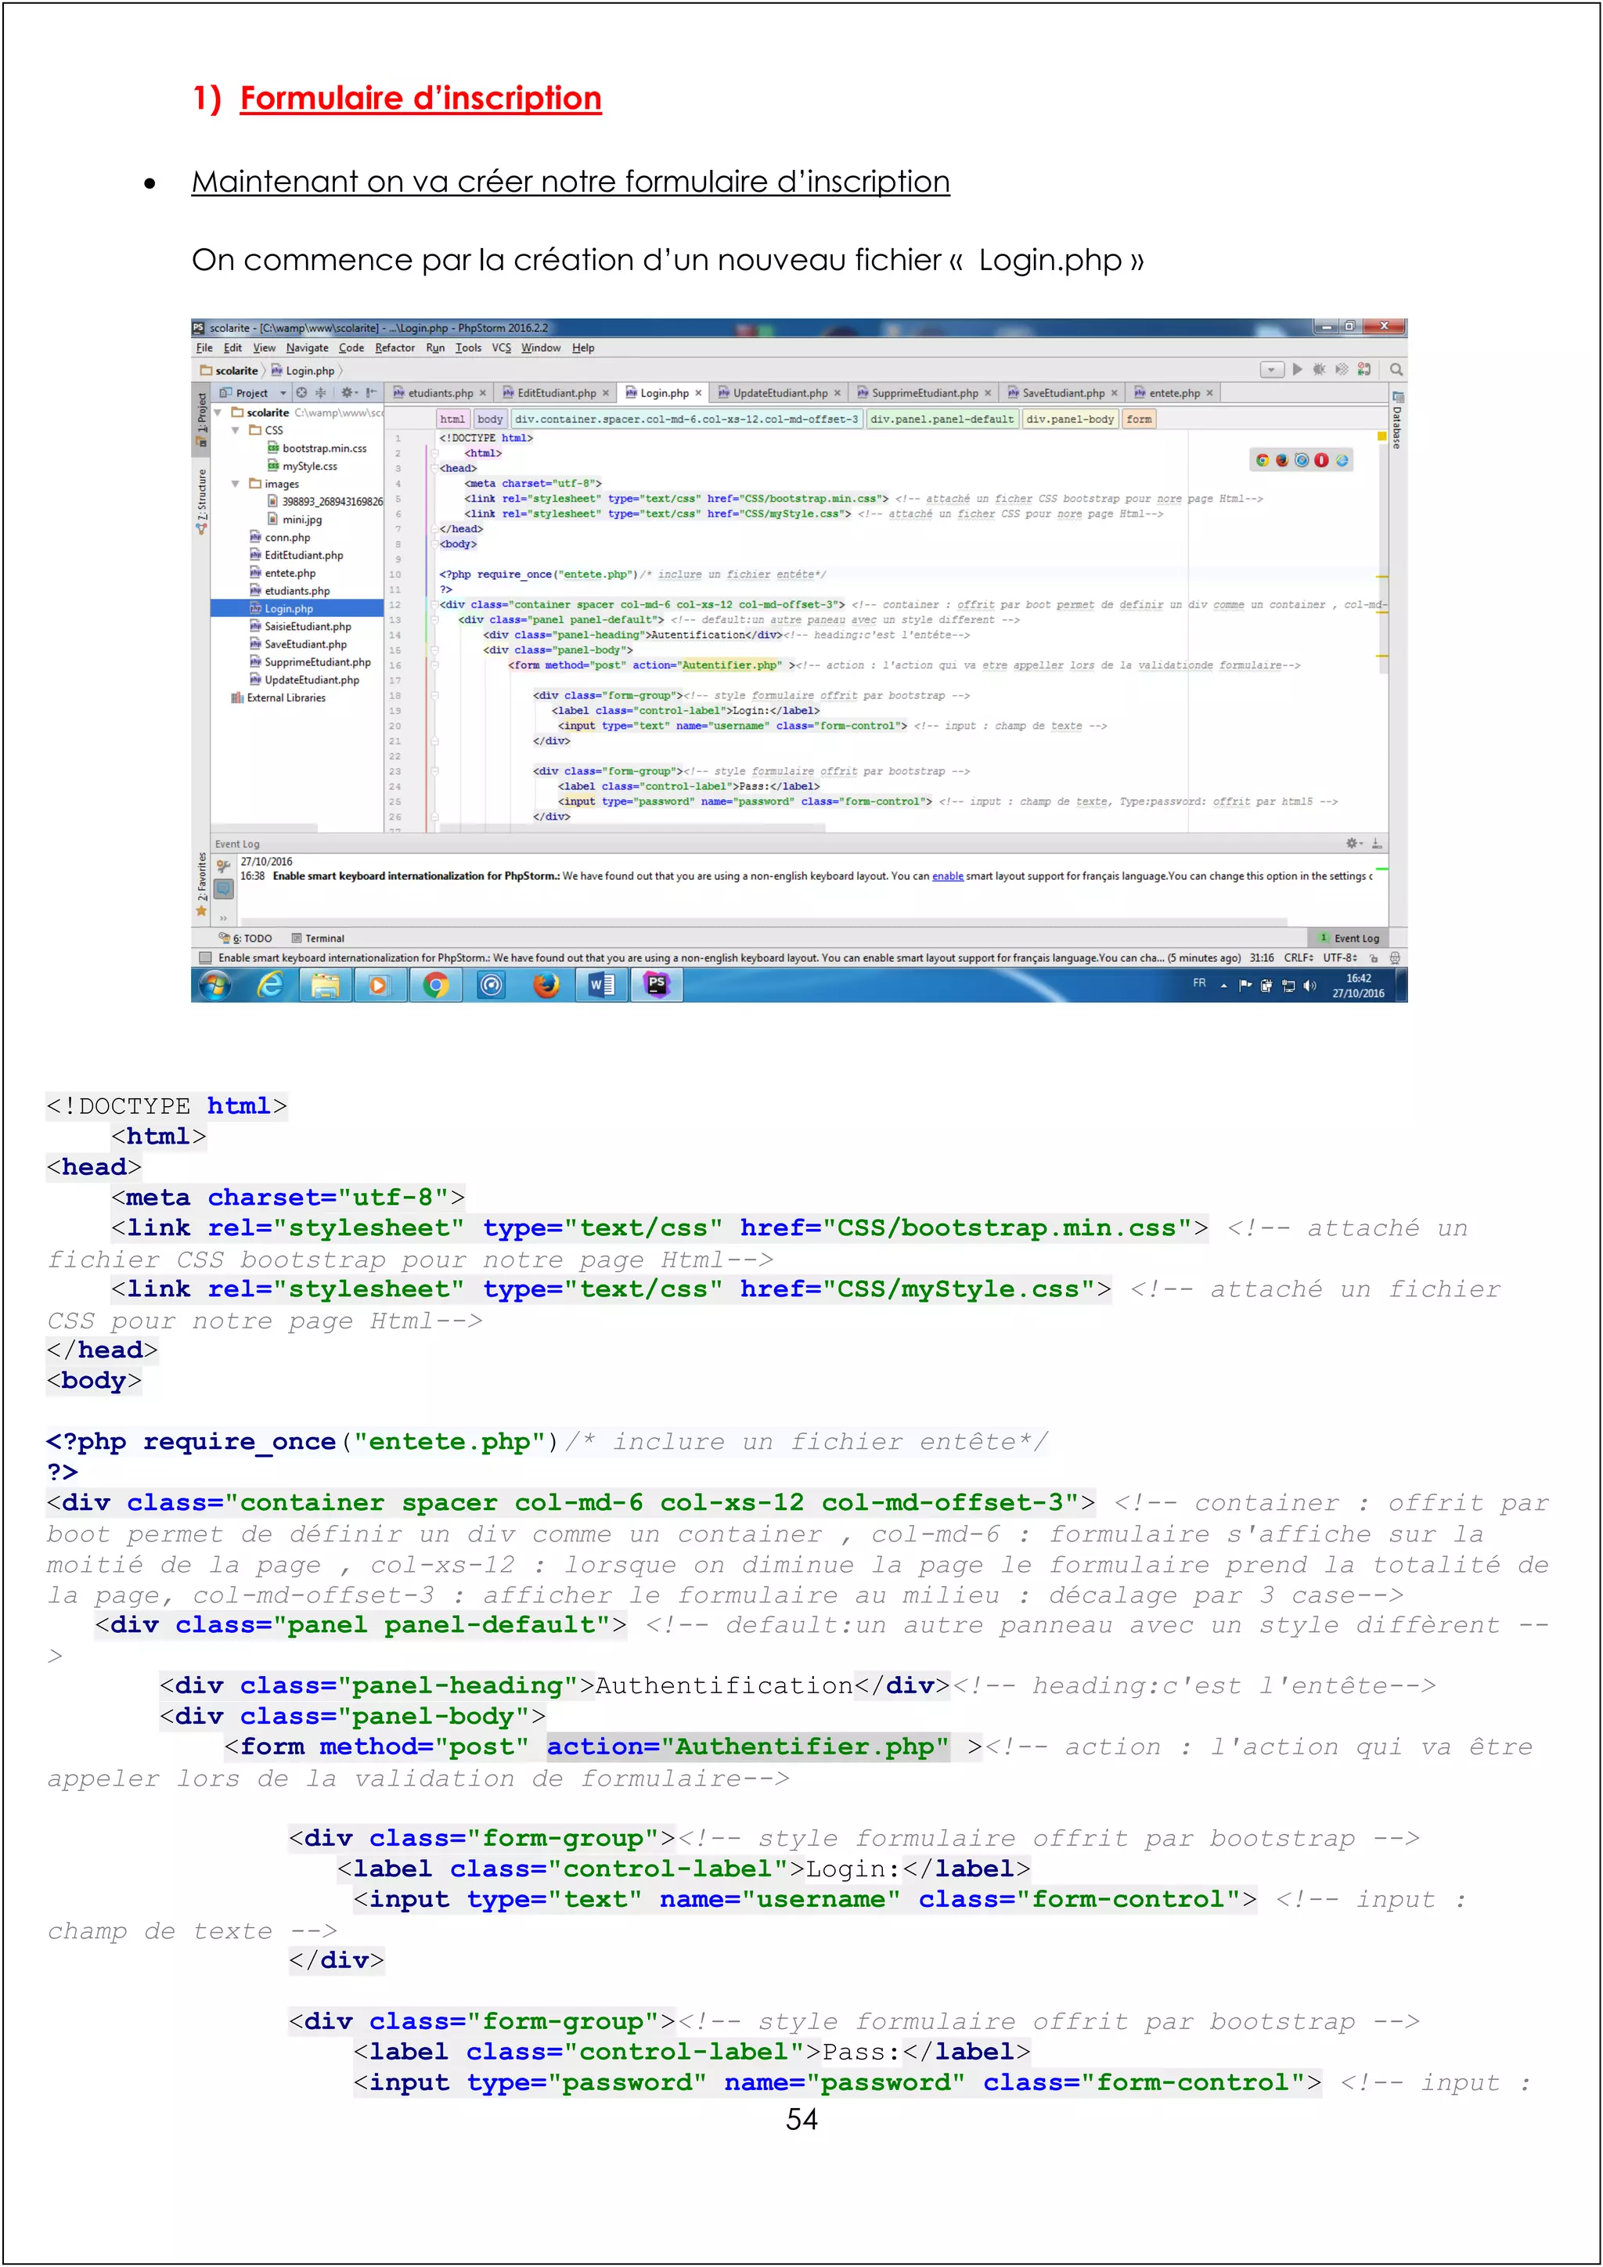Screen dimensions: 1603x2267
Task: Click the Listen for debug connections icon
Action: (1363, 369)
